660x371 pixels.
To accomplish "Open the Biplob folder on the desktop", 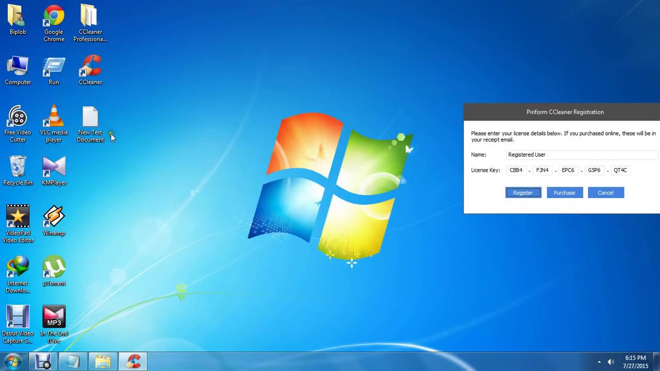I will coord(18,20).
